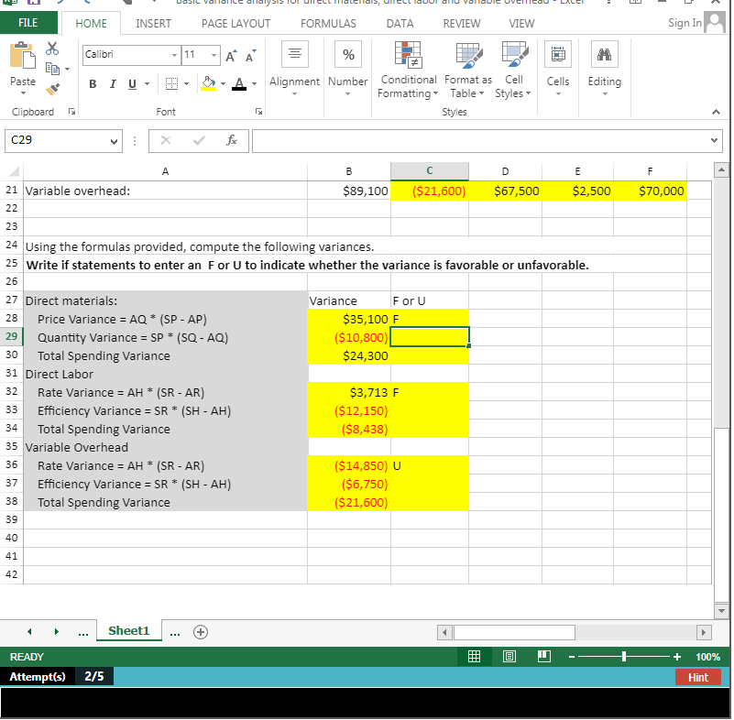Apply the font color A
Viewport: 734px width, 720px height.
239,83
